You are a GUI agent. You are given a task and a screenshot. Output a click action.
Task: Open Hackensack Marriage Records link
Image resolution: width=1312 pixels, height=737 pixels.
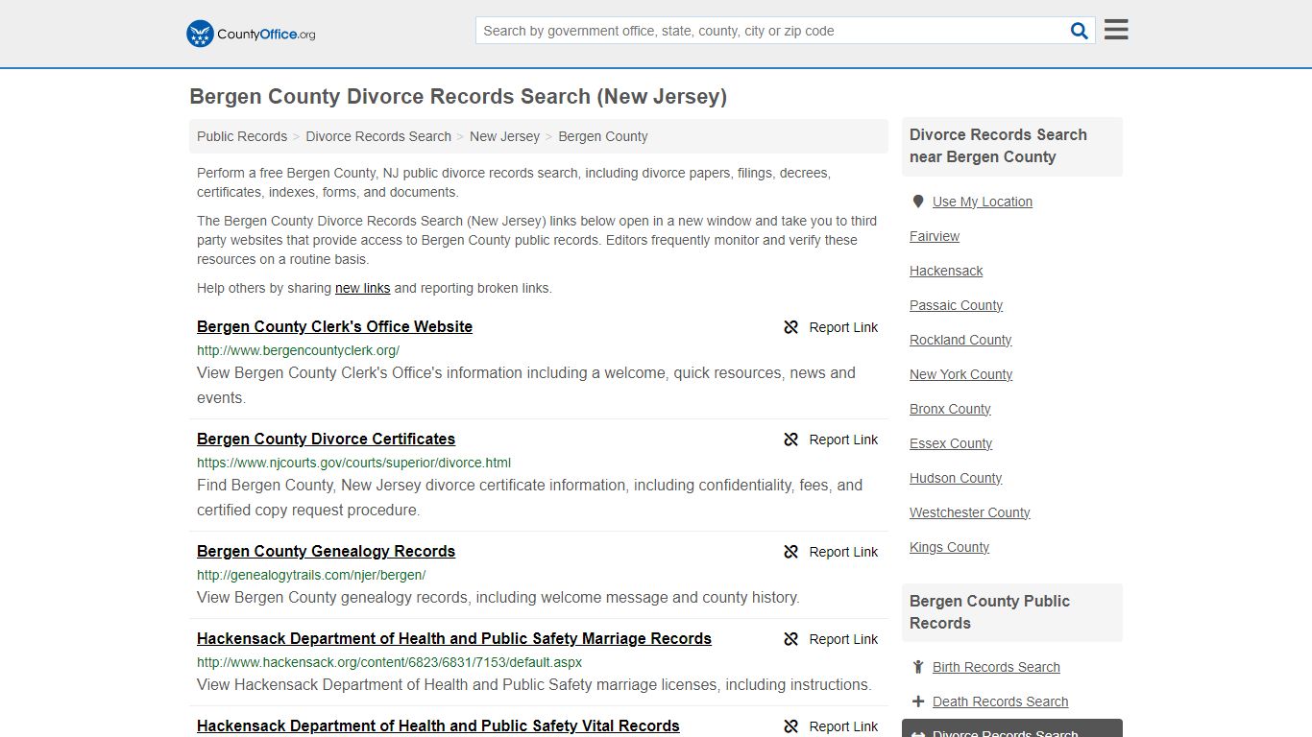point(454,638)
